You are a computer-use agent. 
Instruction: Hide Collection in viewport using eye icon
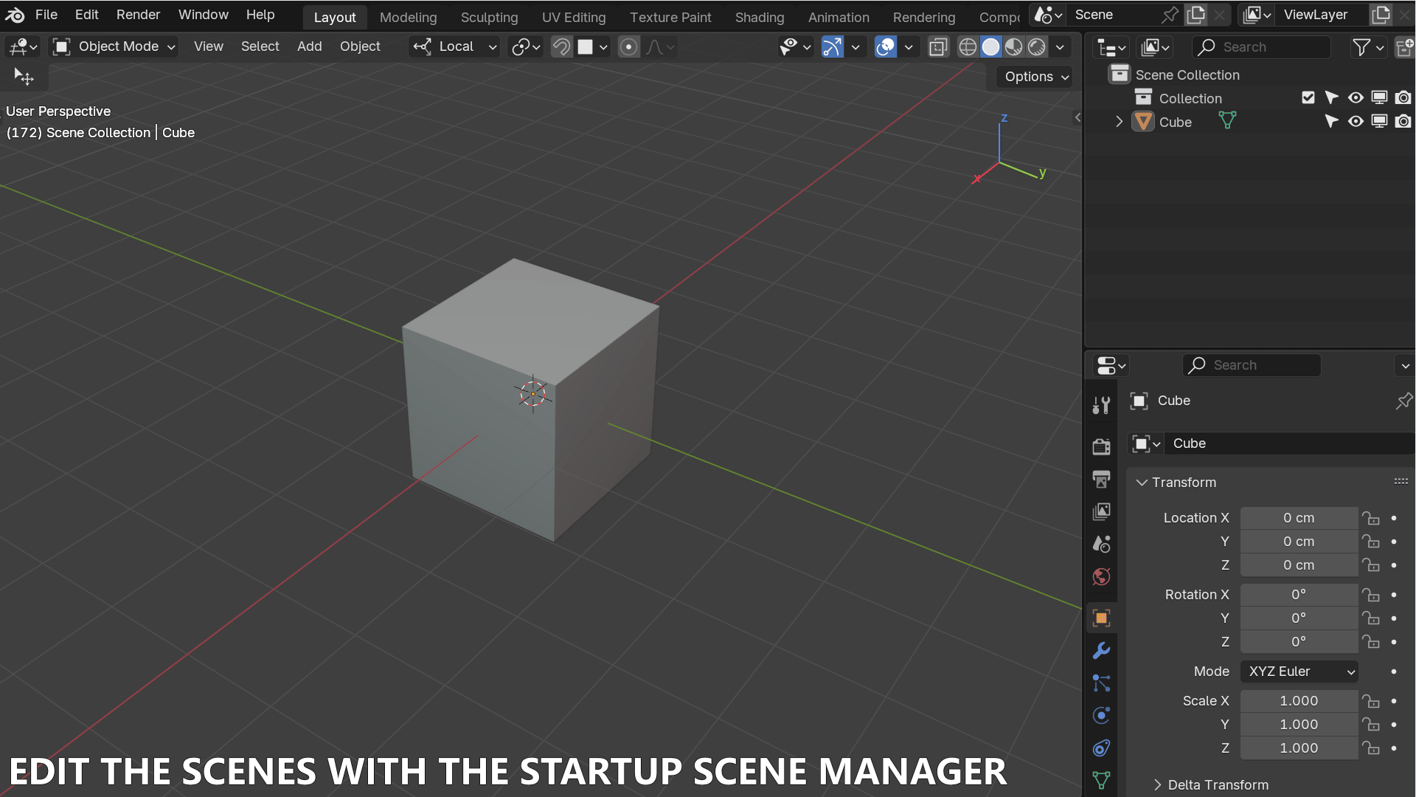[x=1356, y=97]
